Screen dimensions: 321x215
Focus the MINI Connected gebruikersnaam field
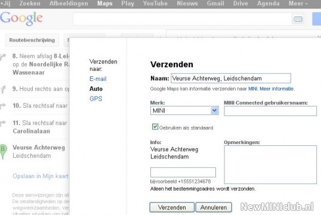[270, 111]
